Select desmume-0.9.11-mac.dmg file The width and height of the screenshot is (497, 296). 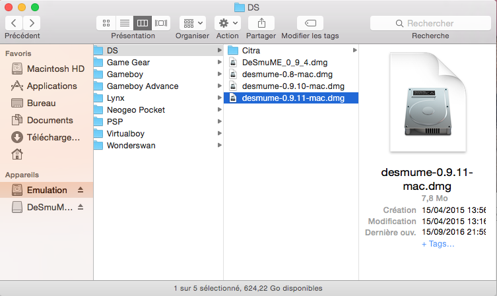[x=291, y=98]
